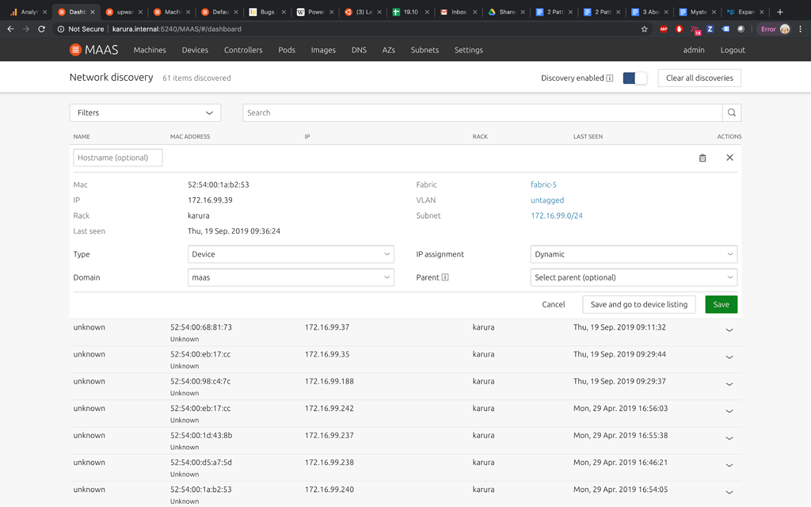
Task: Open Discovery enabled info icon
Action: coord(610,78)
